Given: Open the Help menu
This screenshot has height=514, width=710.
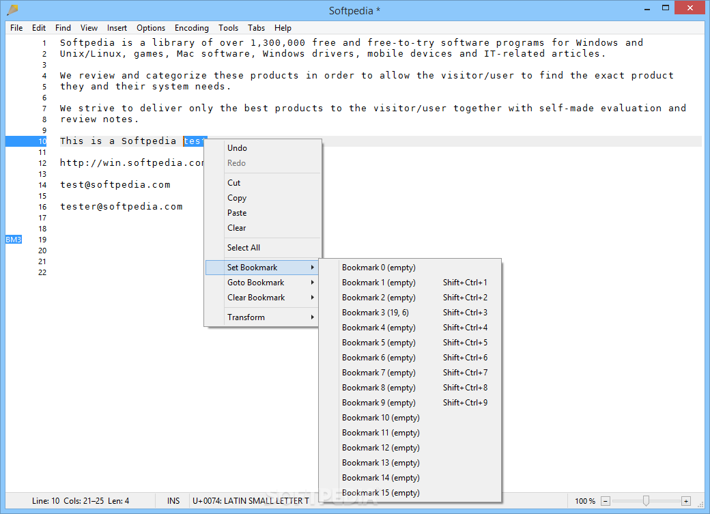Looking at the screenshot, I should point(283,28).
